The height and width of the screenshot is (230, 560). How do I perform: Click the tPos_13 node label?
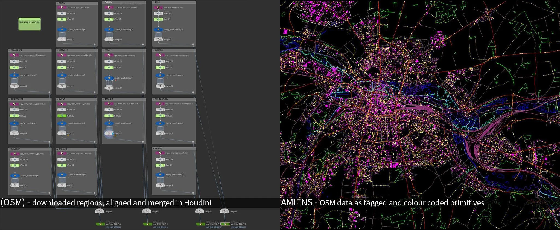coord(169,116)
